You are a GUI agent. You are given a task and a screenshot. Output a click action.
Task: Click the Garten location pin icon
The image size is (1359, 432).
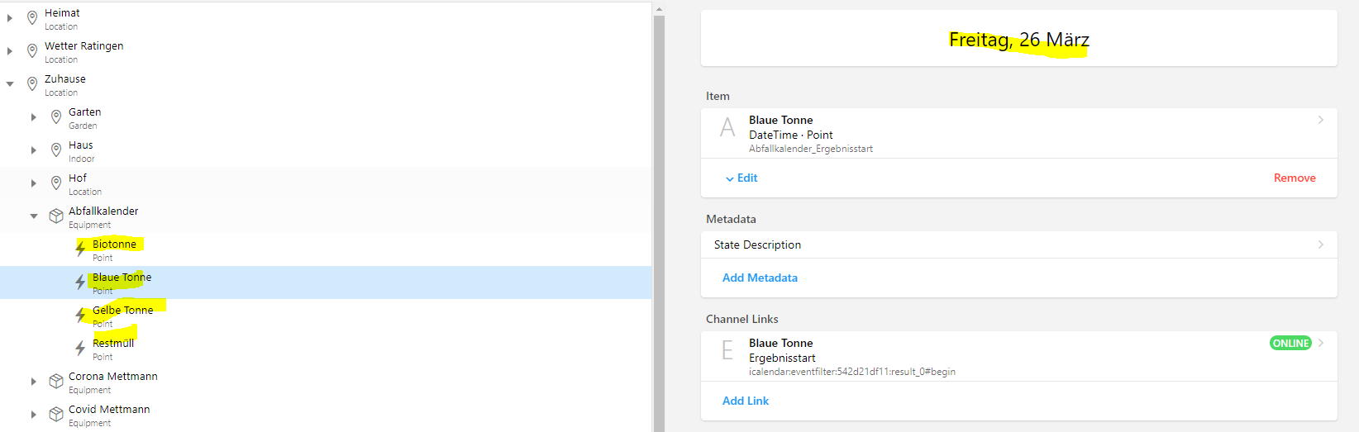click(56, 117)
